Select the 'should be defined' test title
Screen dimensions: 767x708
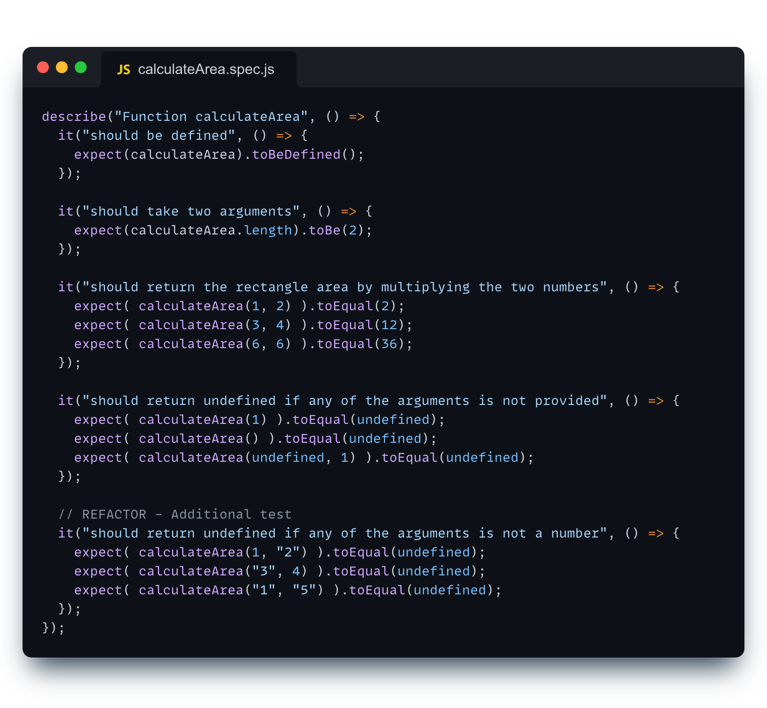coord(159,135)
